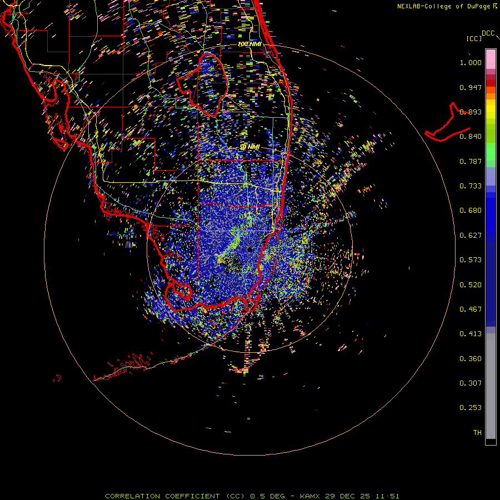Select the 0.467 legend value
The height and width of the screenshot is (500, 500).
tap(471, 309)
